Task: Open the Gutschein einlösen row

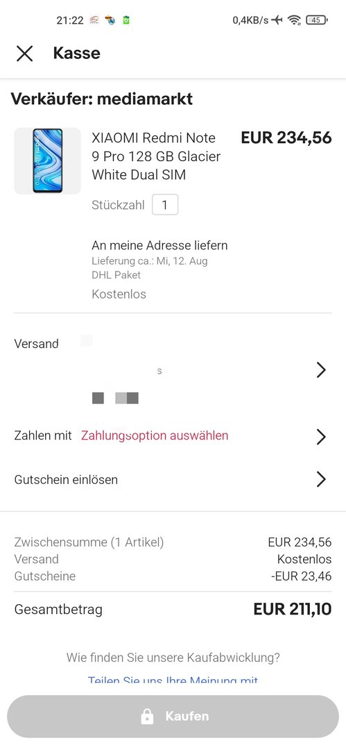Action: tap(173, 479)
